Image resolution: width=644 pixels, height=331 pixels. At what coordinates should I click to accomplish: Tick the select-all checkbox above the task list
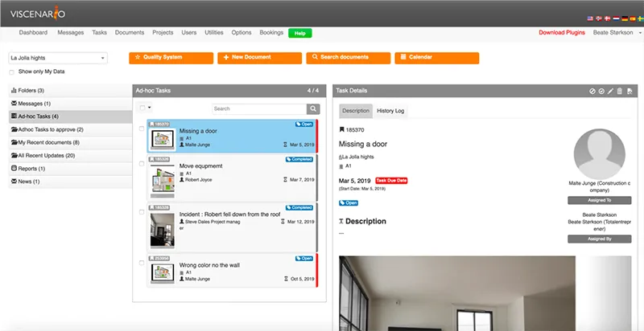click(142, 108)
